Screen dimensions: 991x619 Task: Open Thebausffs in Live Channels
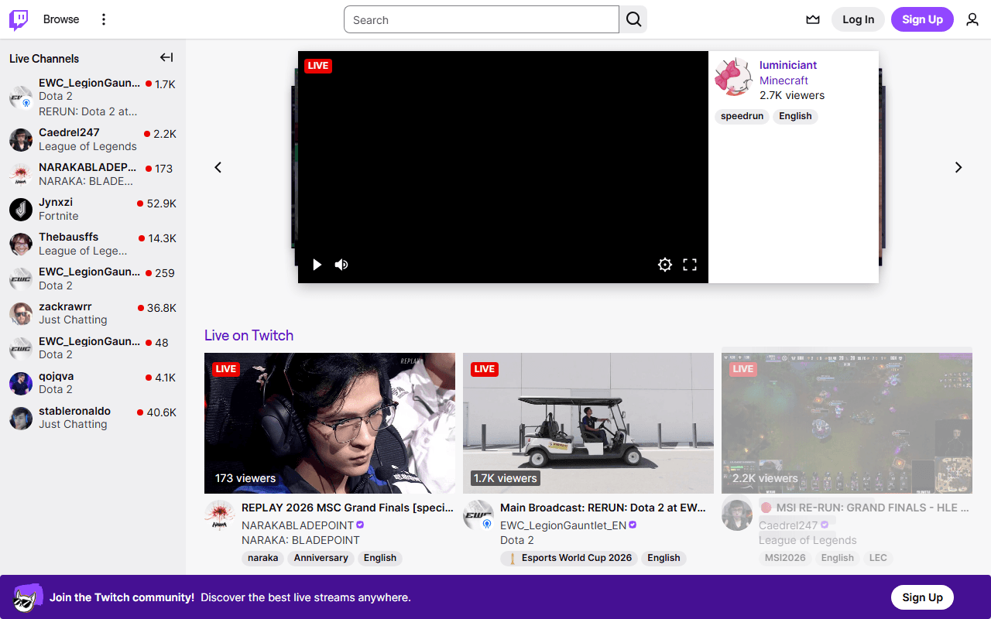click(x=93, y=244)
